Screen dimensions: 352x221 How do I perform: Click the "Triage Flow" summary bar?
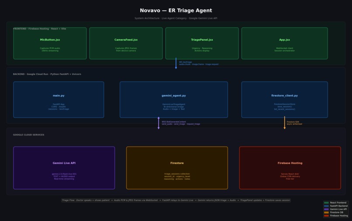pyautogui.click(x=176, y=200)
